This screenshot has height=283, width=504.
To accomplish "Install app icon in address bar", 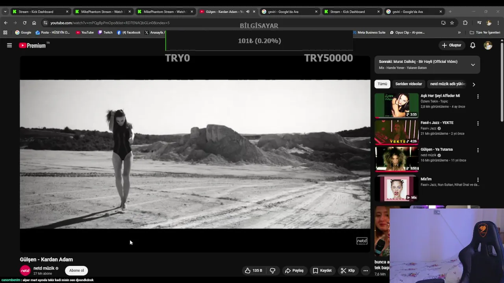I will (x=443, y=23).
